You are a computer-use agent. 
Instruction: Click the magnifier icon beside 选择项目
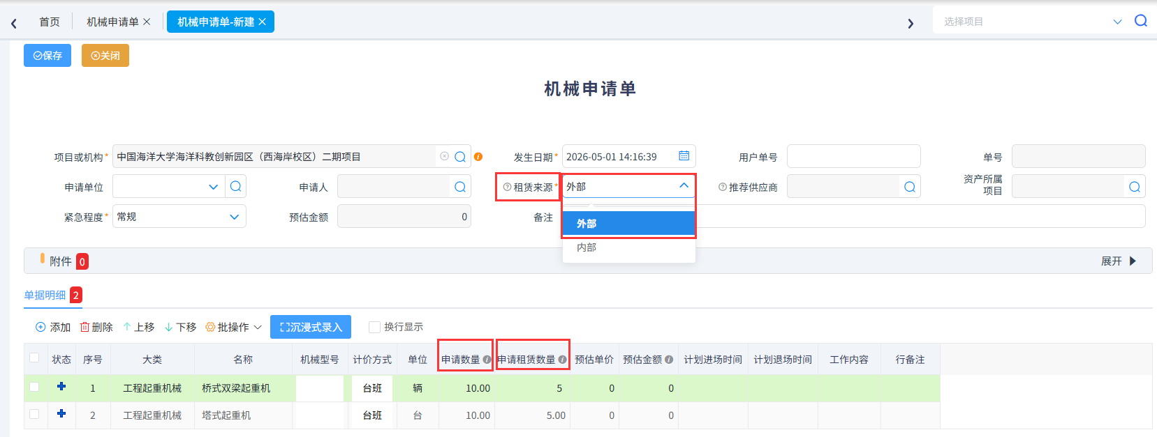1141,21
